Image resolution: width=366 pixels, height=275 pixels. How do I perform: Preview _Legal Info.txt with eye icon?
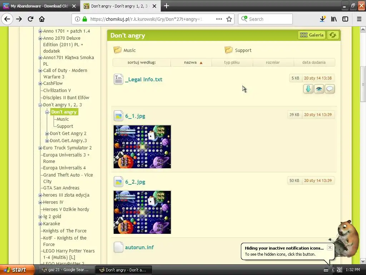click(x=319, y=89)
